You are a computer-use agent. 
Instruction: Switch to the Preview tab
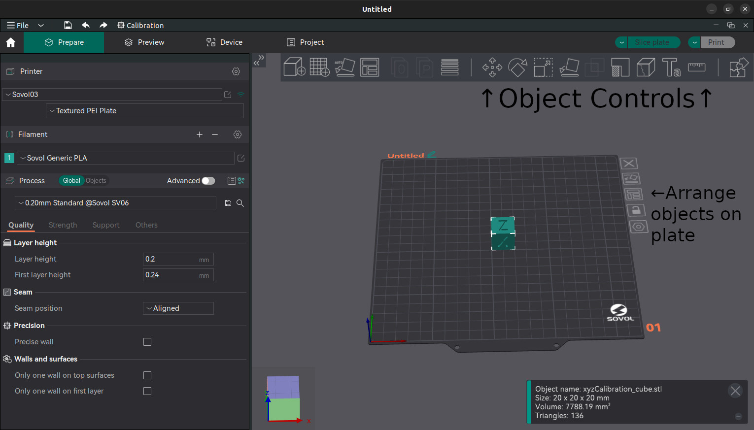pos(144,42)
